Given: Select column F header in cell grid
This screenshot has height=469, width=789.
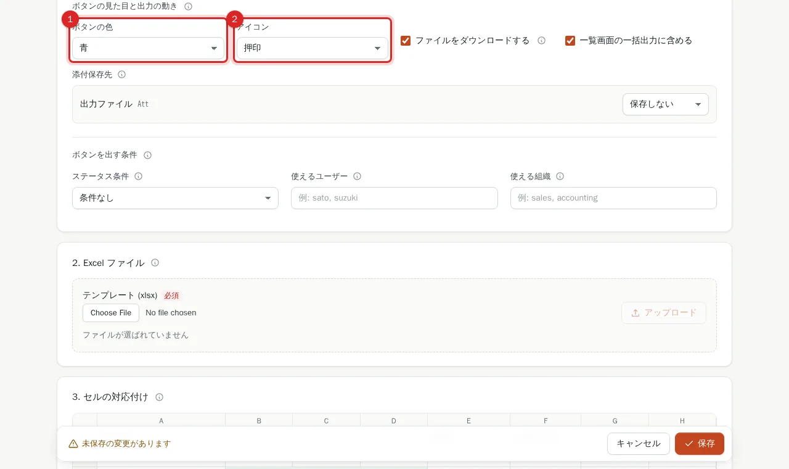Looking at the screenshot, I should coord(546,421).
